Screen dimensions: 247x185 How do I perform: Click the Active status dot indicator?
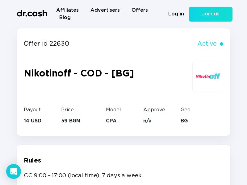[x=221, y=44]
